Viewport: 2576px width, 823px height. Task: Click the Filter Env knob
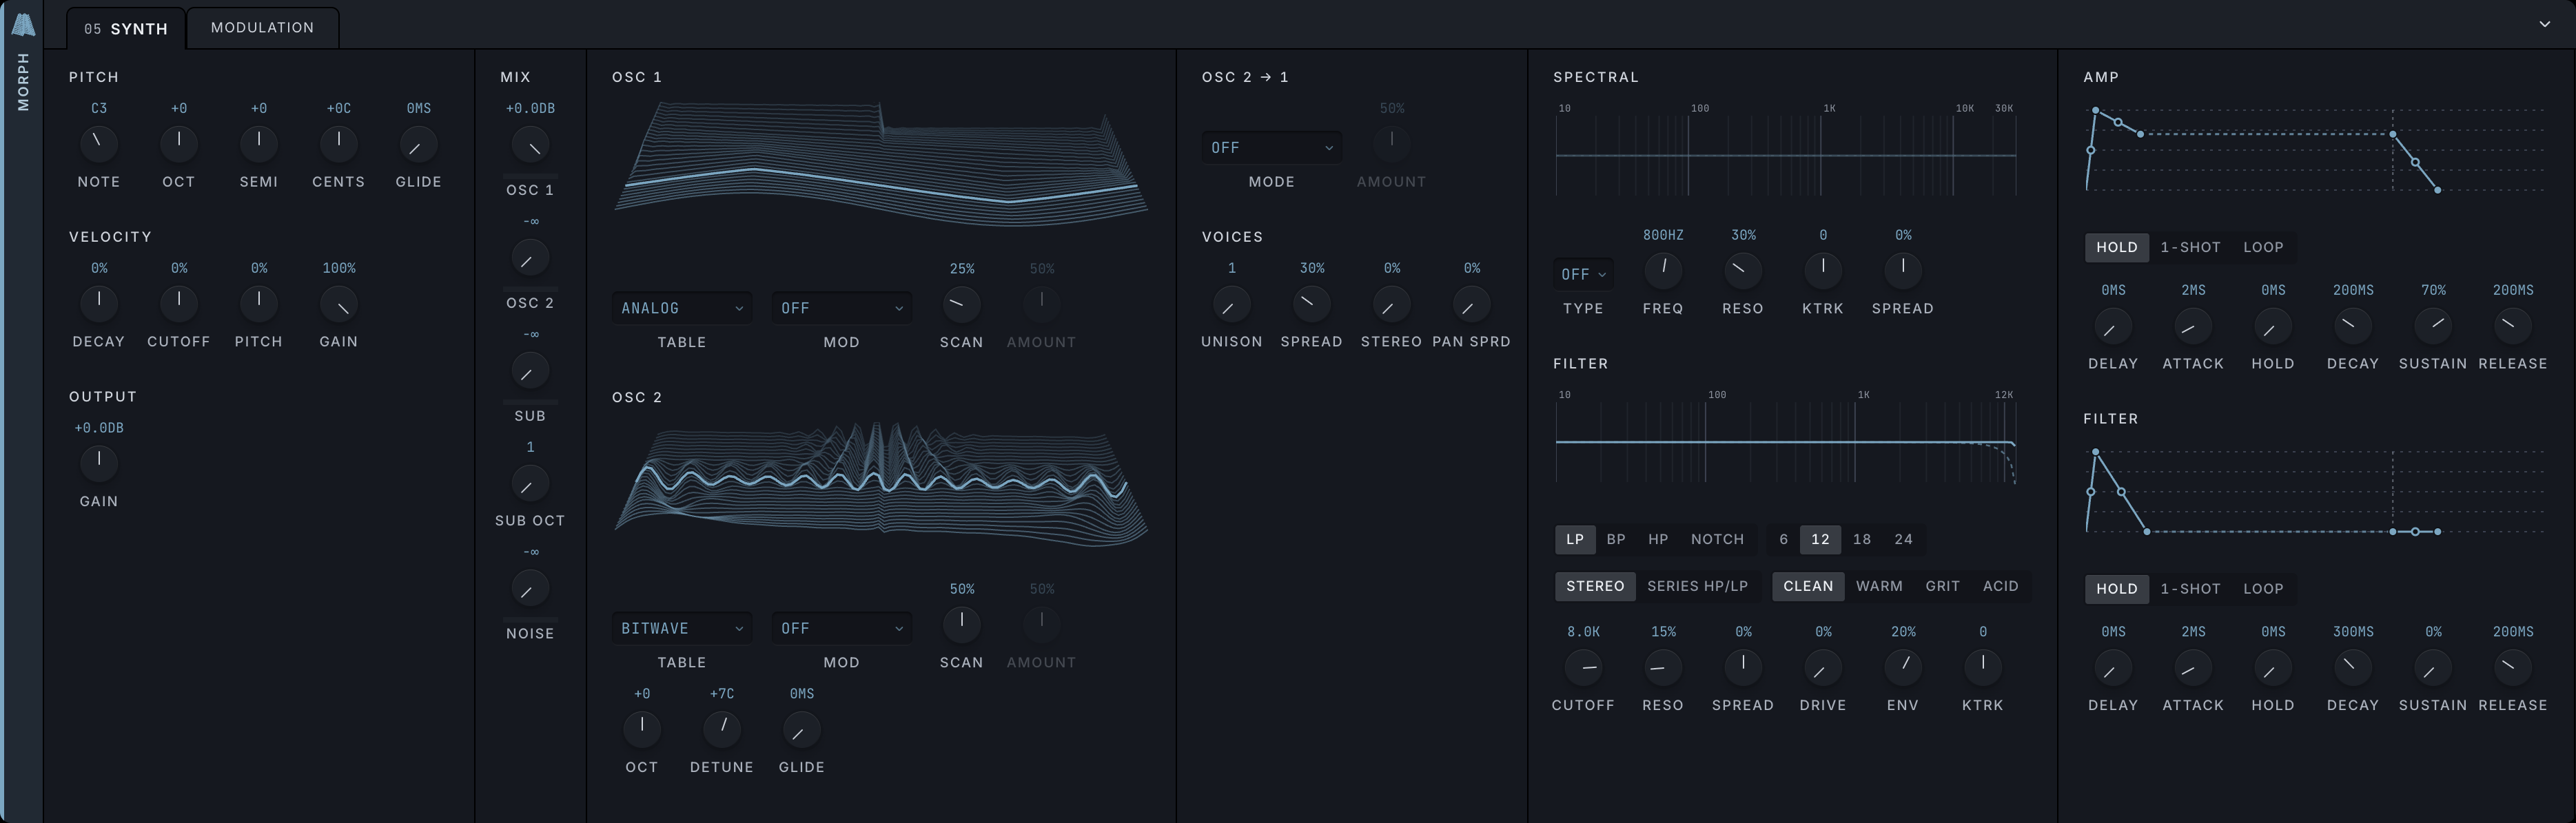1903,666
